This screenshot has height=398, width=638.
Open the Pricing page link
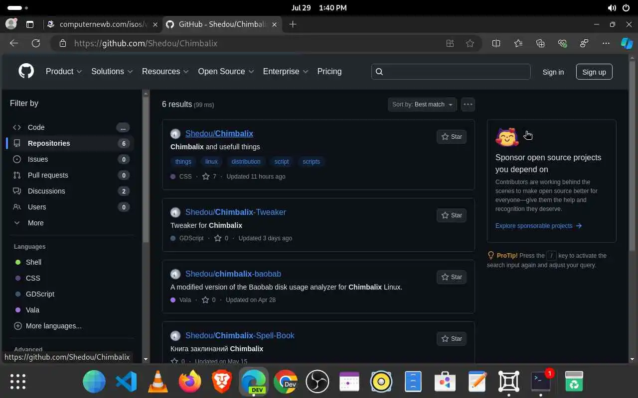tap(329, 71)
